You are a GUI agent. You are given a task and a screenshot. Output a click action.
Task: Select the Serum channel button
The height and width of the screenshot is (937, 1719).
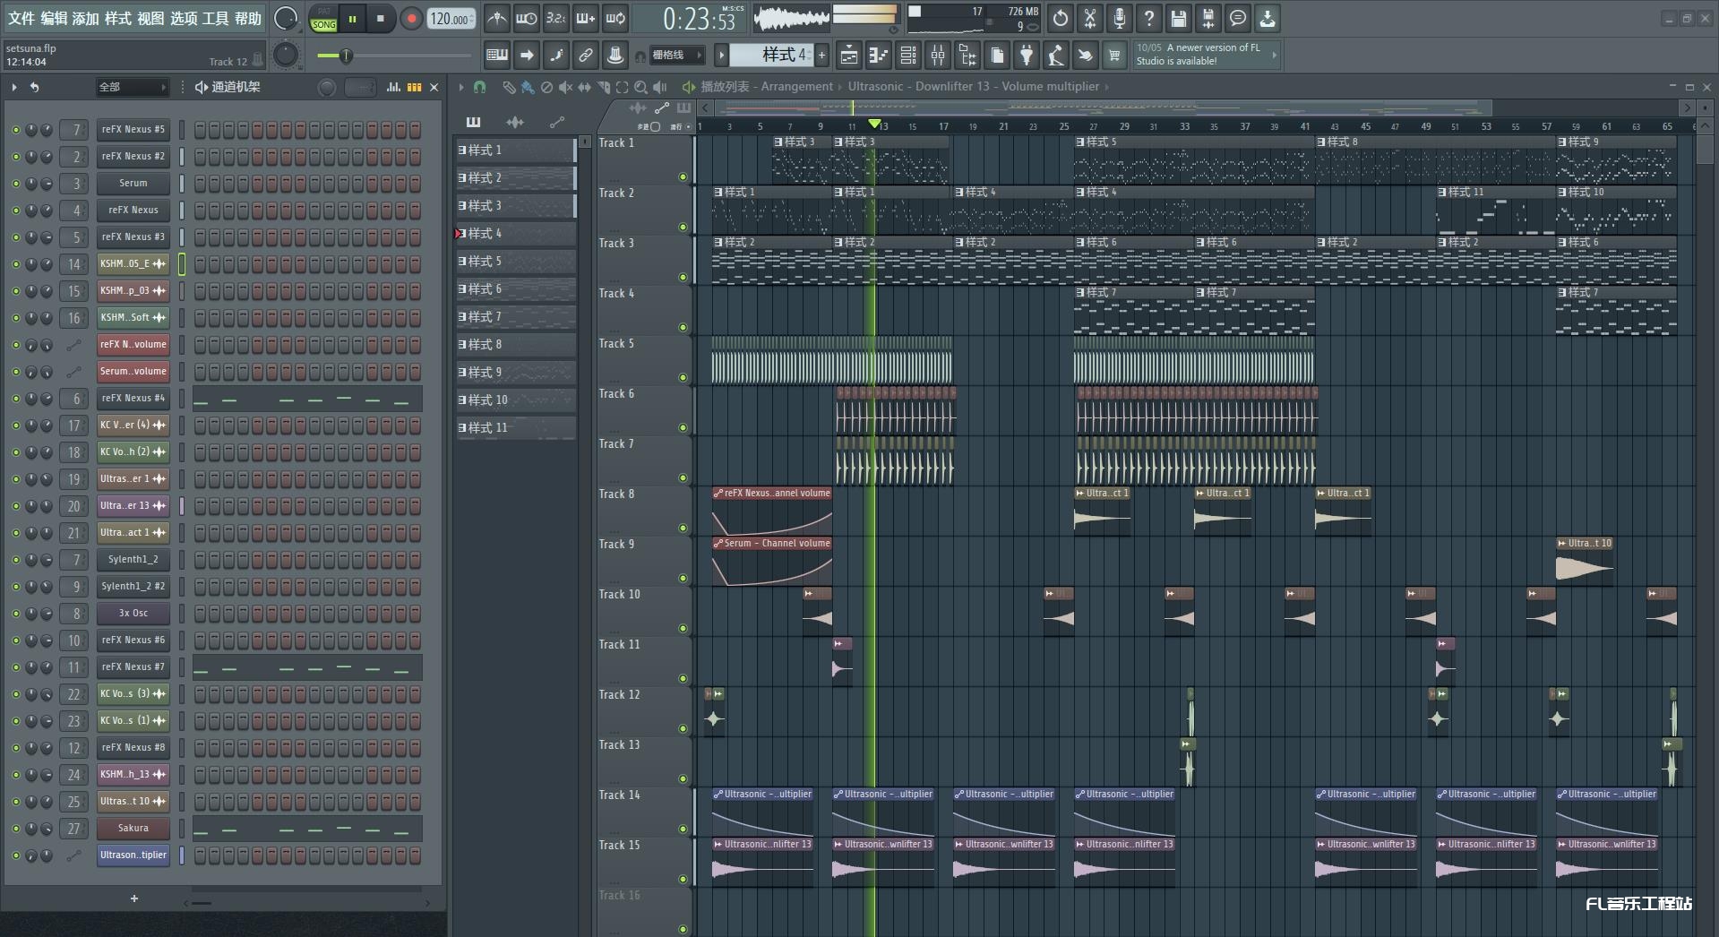[x=133, y=183]
